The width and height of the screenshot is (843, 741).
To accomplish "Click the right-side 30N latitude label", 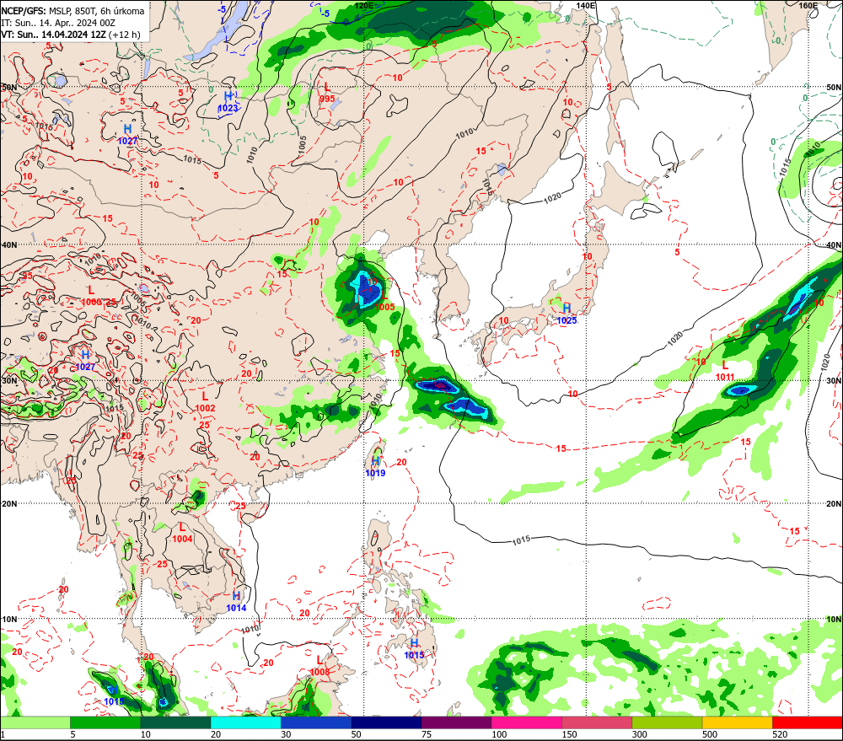I will [834, 381].
